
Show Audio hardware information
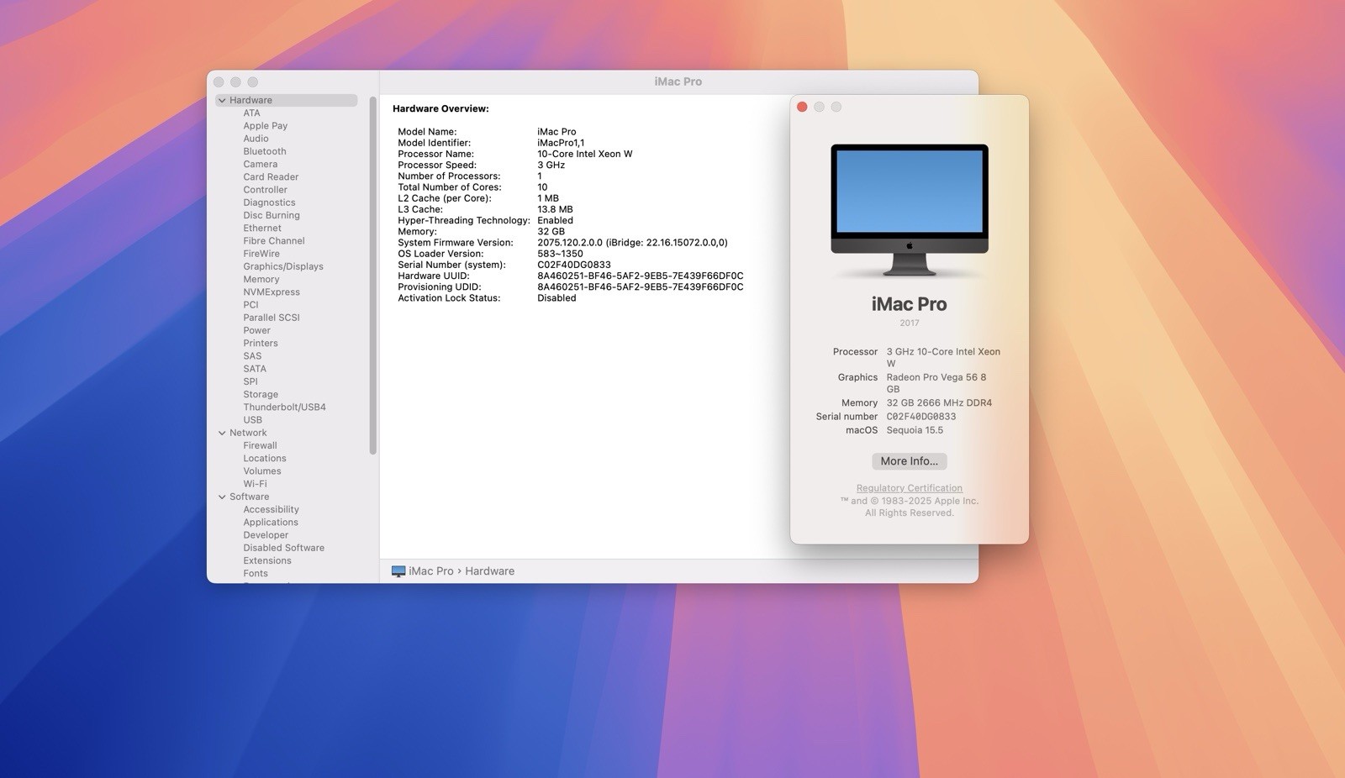pyautogui.click(x=256, y=139)
